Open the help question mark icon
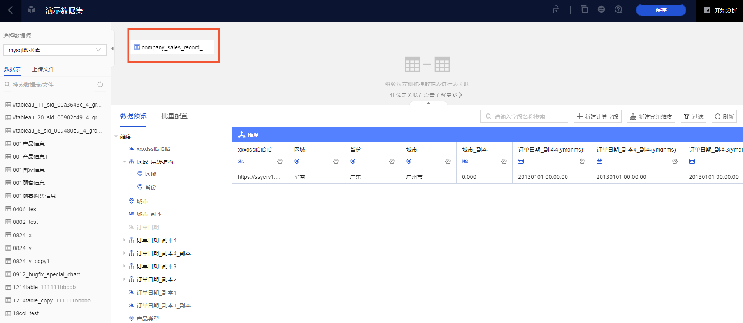 [x=618, y=10]
